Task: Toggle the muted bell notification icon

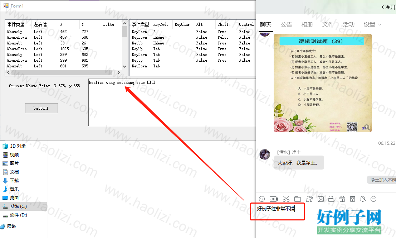Action: pyautogui.click(x=363, y=199)
